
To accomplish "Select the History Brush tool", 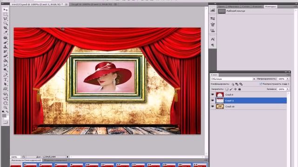I will click(x=6, y=51).
